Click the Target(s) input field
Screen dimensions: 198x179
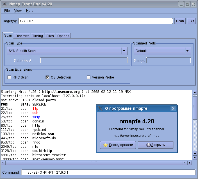[95, 21]
